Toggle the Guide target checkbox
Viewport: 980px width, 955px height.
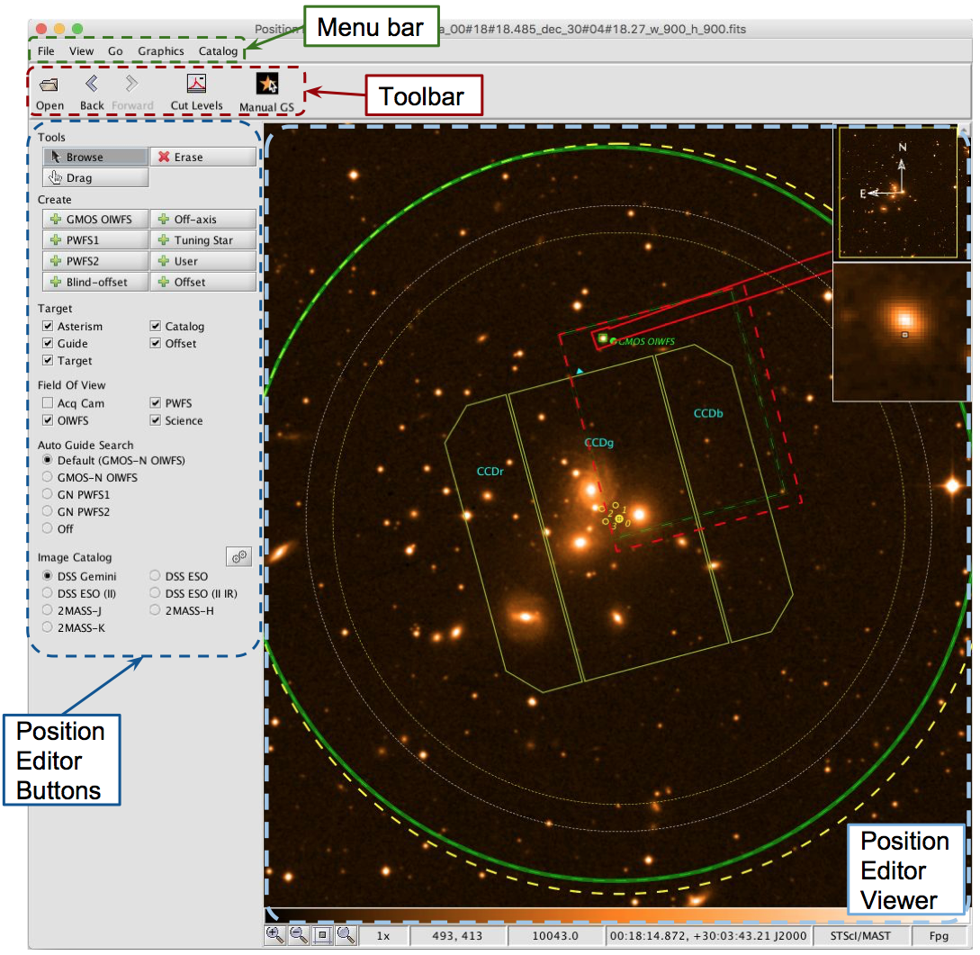(48, 343)
